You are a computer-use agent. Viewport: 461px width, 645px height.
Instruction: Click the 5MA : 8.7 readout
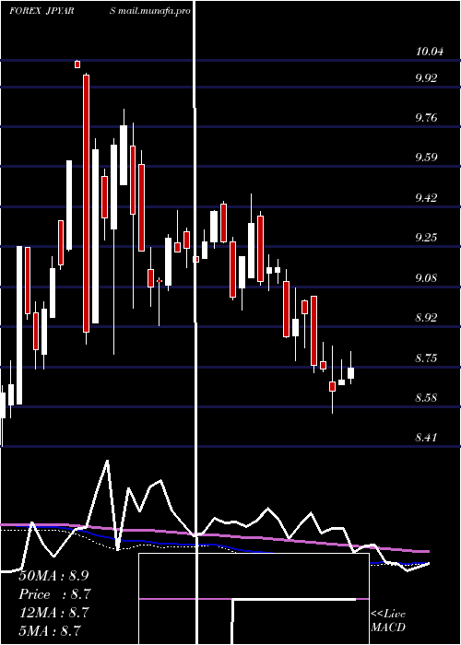[x=50, y=630]
